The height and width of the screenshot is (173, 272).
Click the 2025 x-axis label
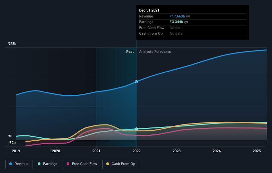(x=257, y=151)
